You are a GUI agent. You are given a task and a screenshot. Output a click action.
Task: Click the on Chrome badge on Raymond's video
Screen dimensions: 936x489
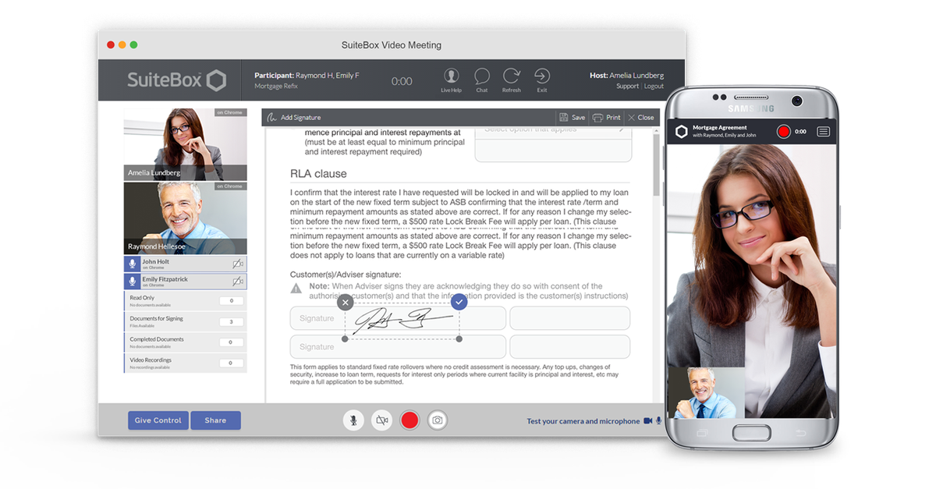tap(230, 186)
